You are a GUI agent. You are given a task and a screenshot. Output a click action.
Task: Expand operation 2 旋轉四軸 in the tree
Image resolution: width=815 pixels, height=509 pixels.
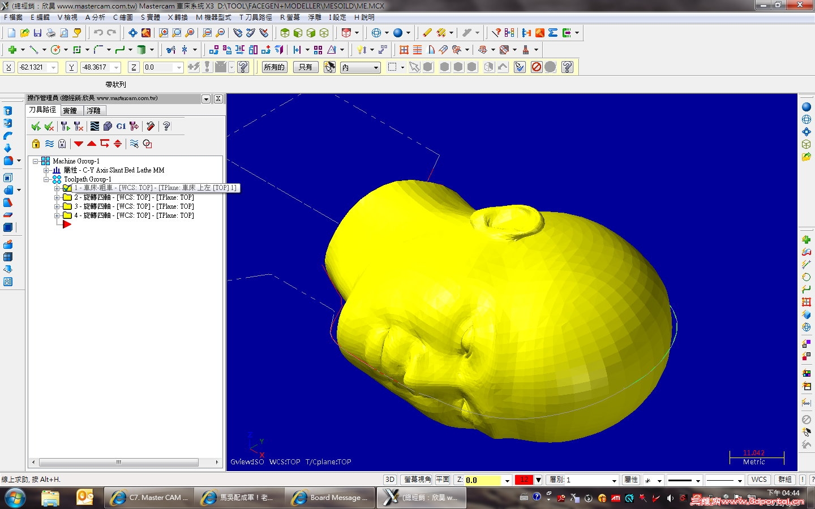coord(57,197)
